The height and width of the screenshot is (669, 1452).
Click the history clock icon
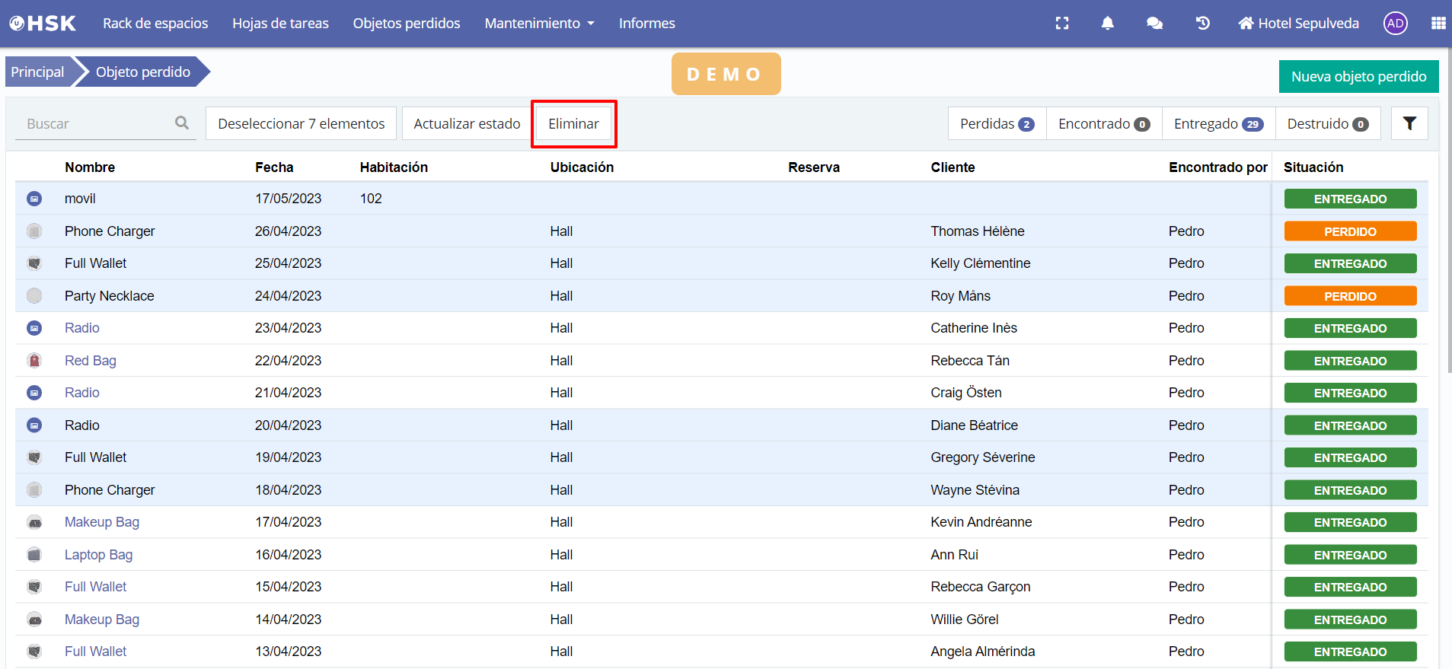click(x=1202, y=24)
